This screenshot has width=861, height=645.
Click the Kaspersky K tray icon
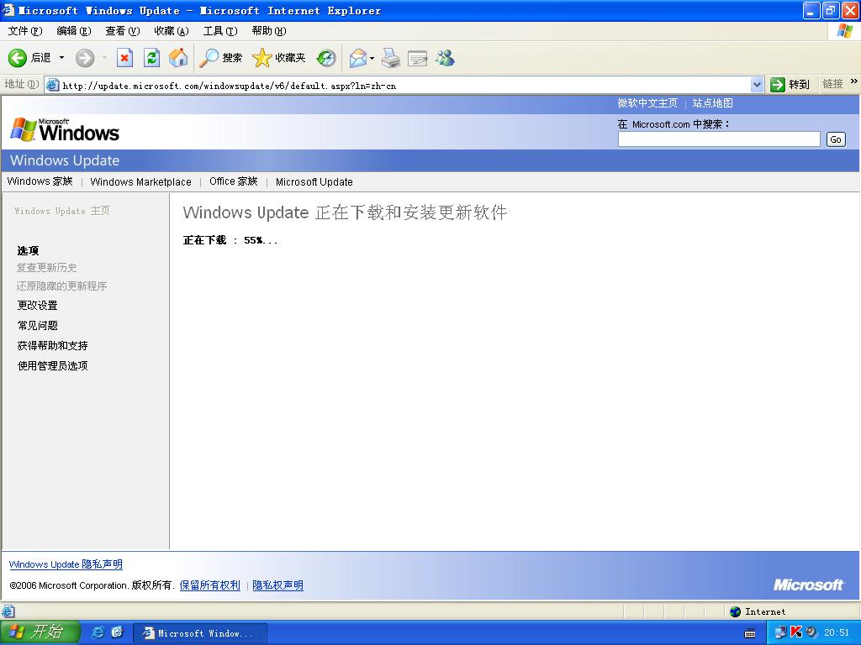795,633
